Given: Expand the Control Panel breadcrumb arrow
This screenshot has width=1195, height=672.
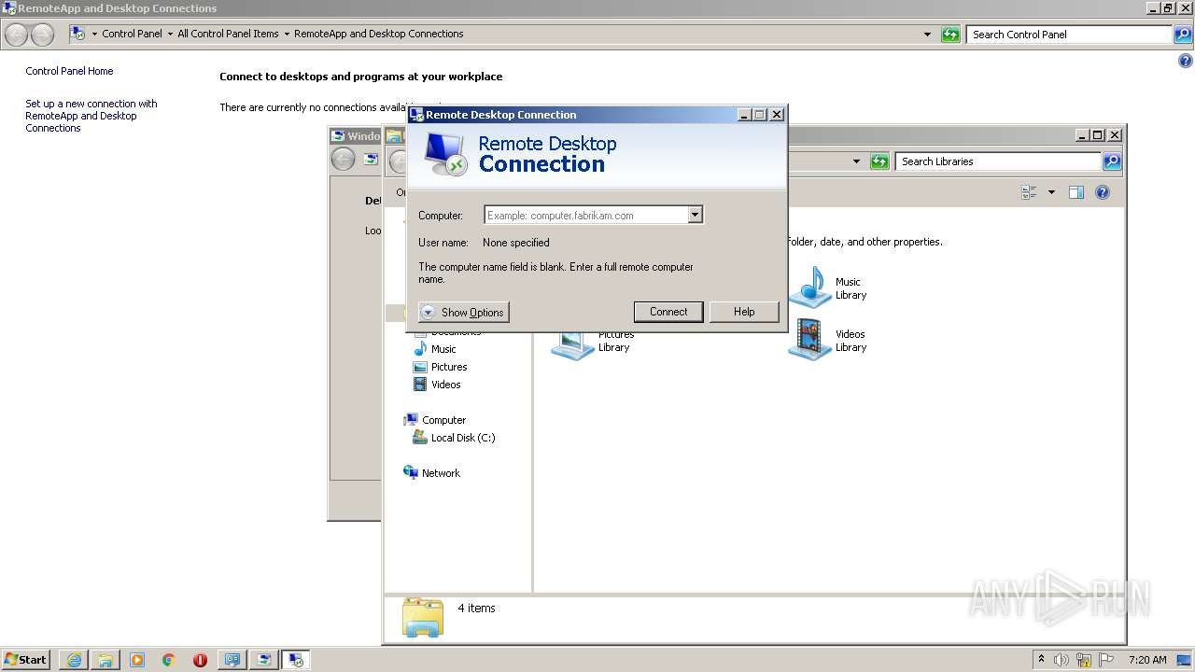Looking at the screenshot, I should (x=170, y=34).
